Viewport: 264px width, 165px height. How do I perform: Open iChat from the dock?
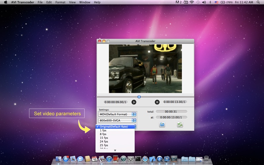80,159
